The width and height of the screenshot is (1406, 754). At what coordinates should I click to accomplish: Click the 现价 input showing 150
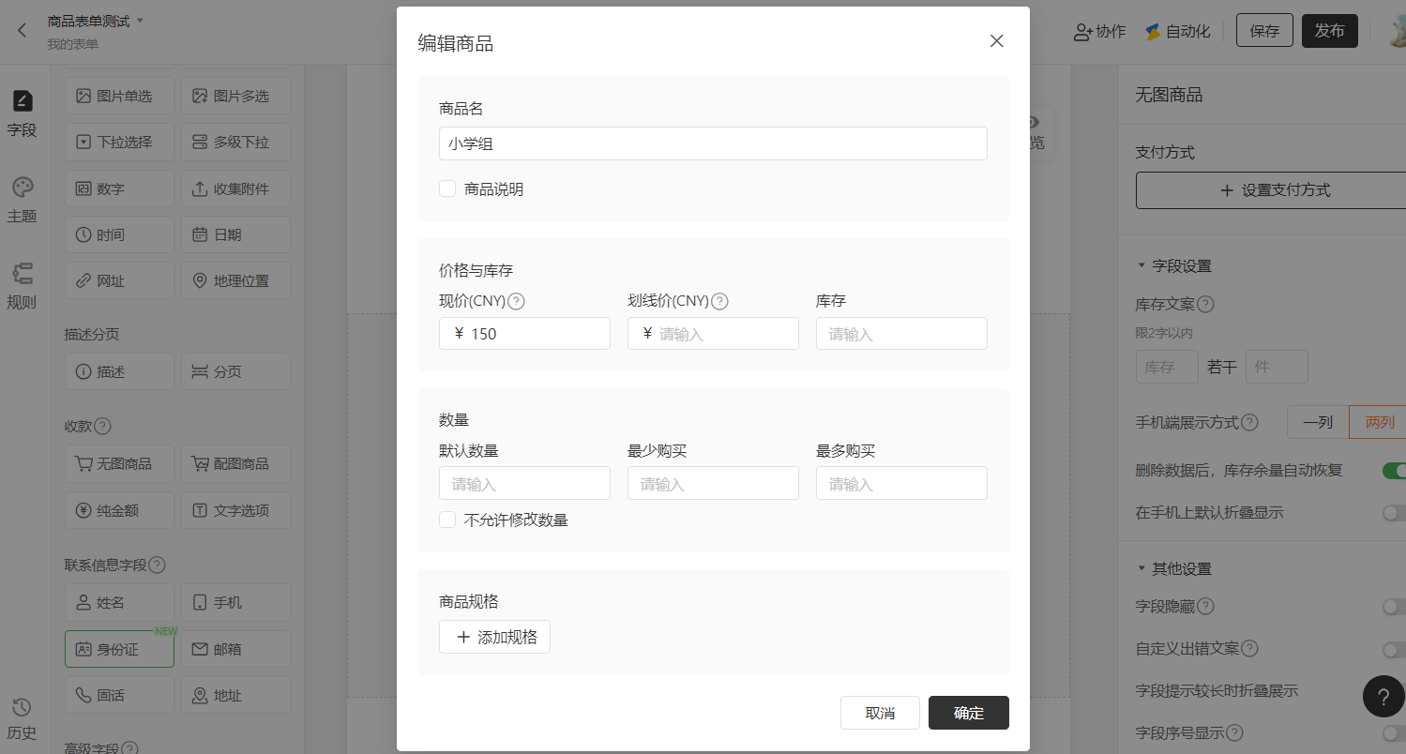tap(524, 333)
